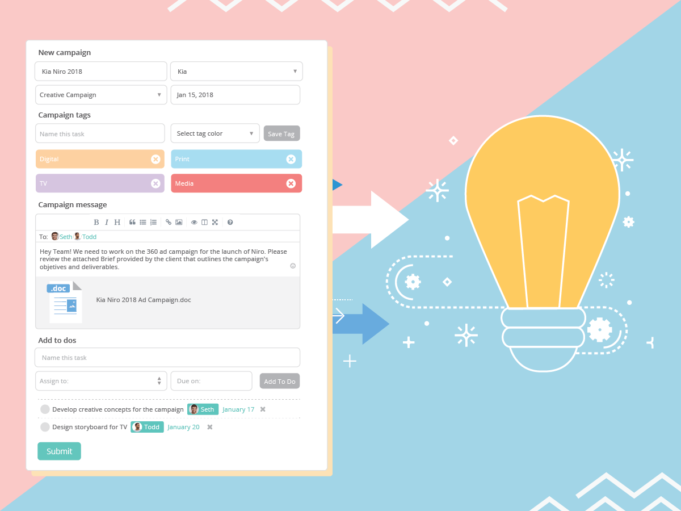Image resolution: width=681 pixels, height=511 pixels.
Task: Click the campaign name field 'Kia Niro 2018'
Action: pyautogui.click(x=101, y=72)
